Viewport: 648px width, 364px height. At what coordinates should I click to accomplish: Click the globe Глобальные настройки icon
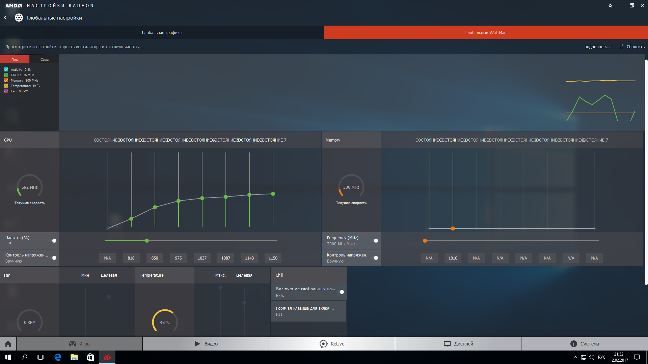pos(19,18)
